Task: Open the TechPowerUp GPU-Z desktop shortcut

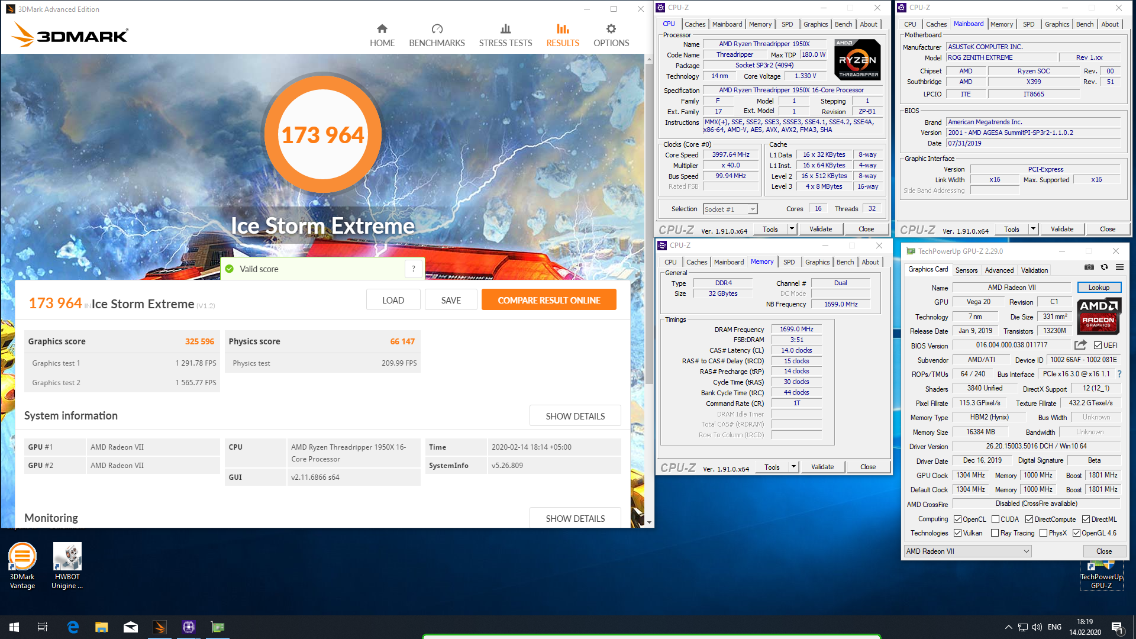Action: pyautogui.click(x=1101, y=575)
